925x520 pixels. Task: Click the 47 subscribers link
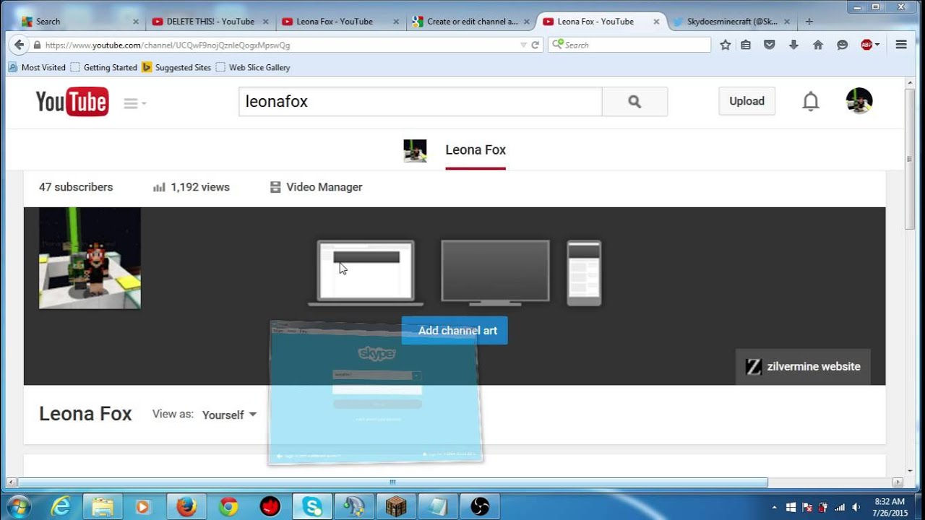click(76, 187)
